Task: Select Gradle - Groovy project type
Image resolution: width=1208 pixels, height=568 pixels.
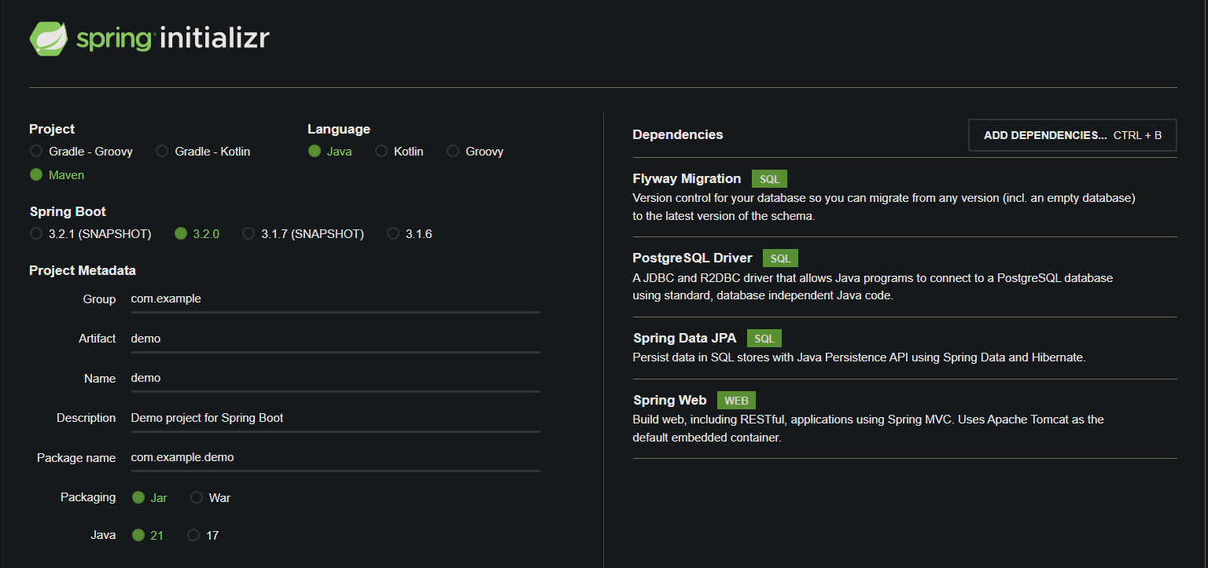Action: coord(36,152)
